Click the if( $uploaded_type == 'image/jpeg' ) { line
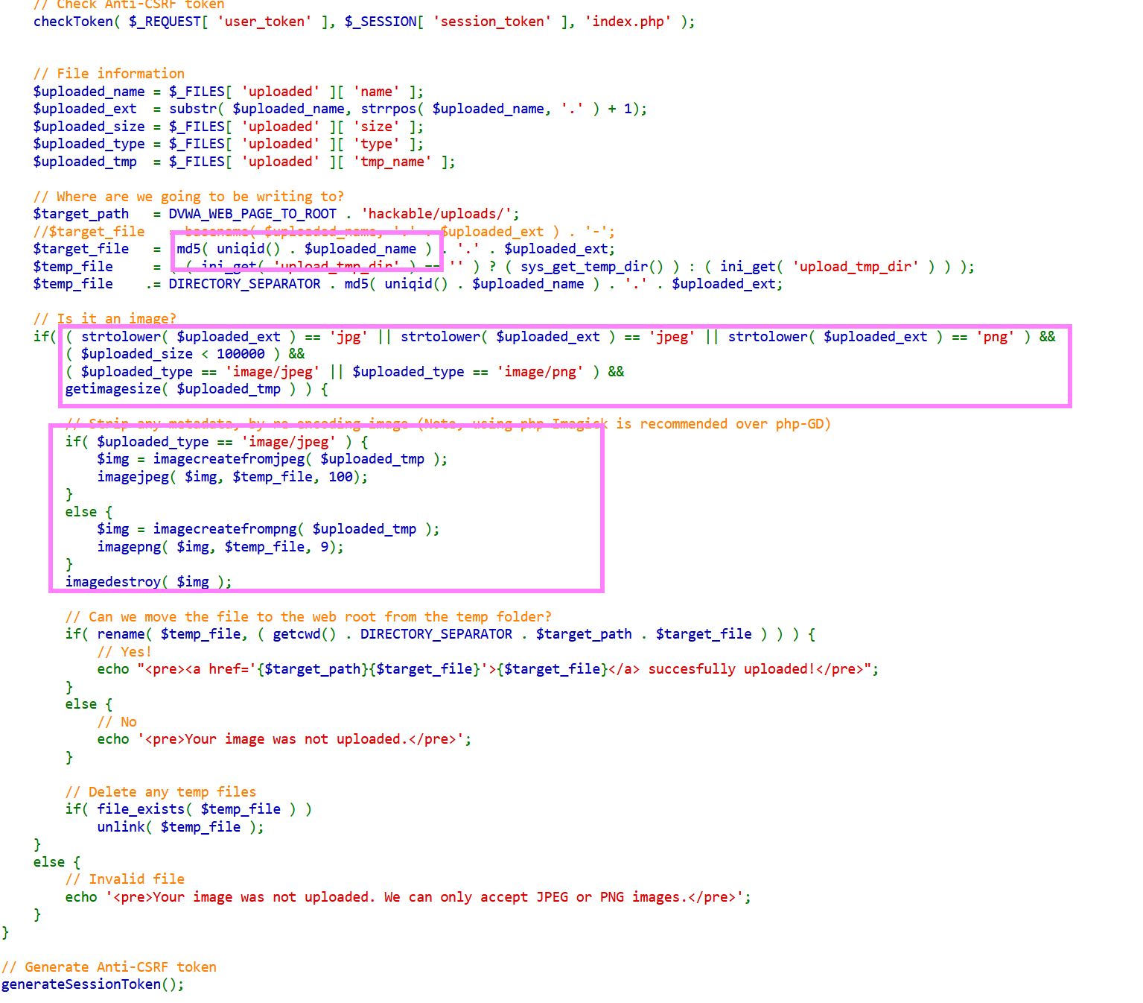 point(217,442)
